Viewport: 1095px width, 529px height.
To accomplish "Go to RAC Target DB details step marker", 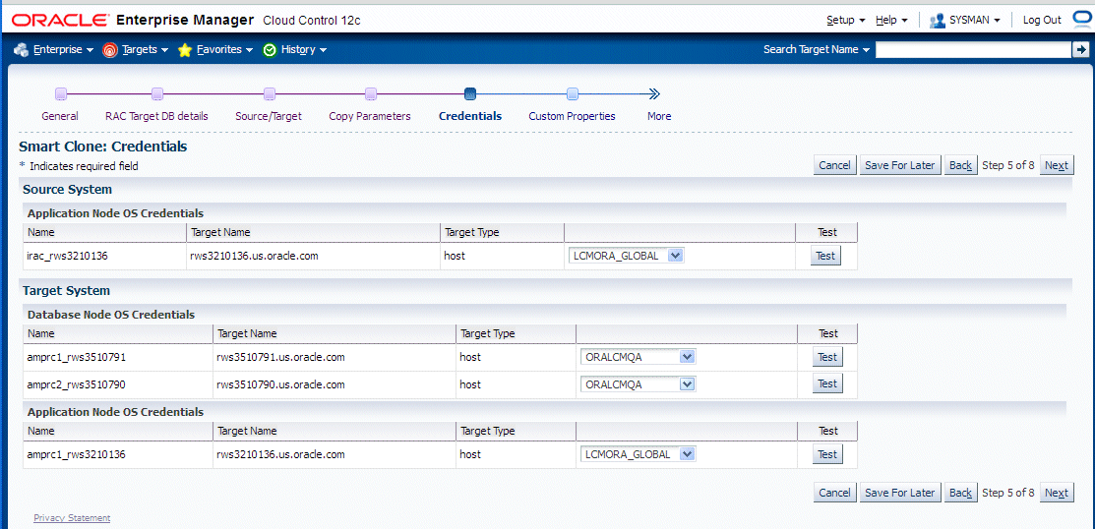I will coord(157,93).
